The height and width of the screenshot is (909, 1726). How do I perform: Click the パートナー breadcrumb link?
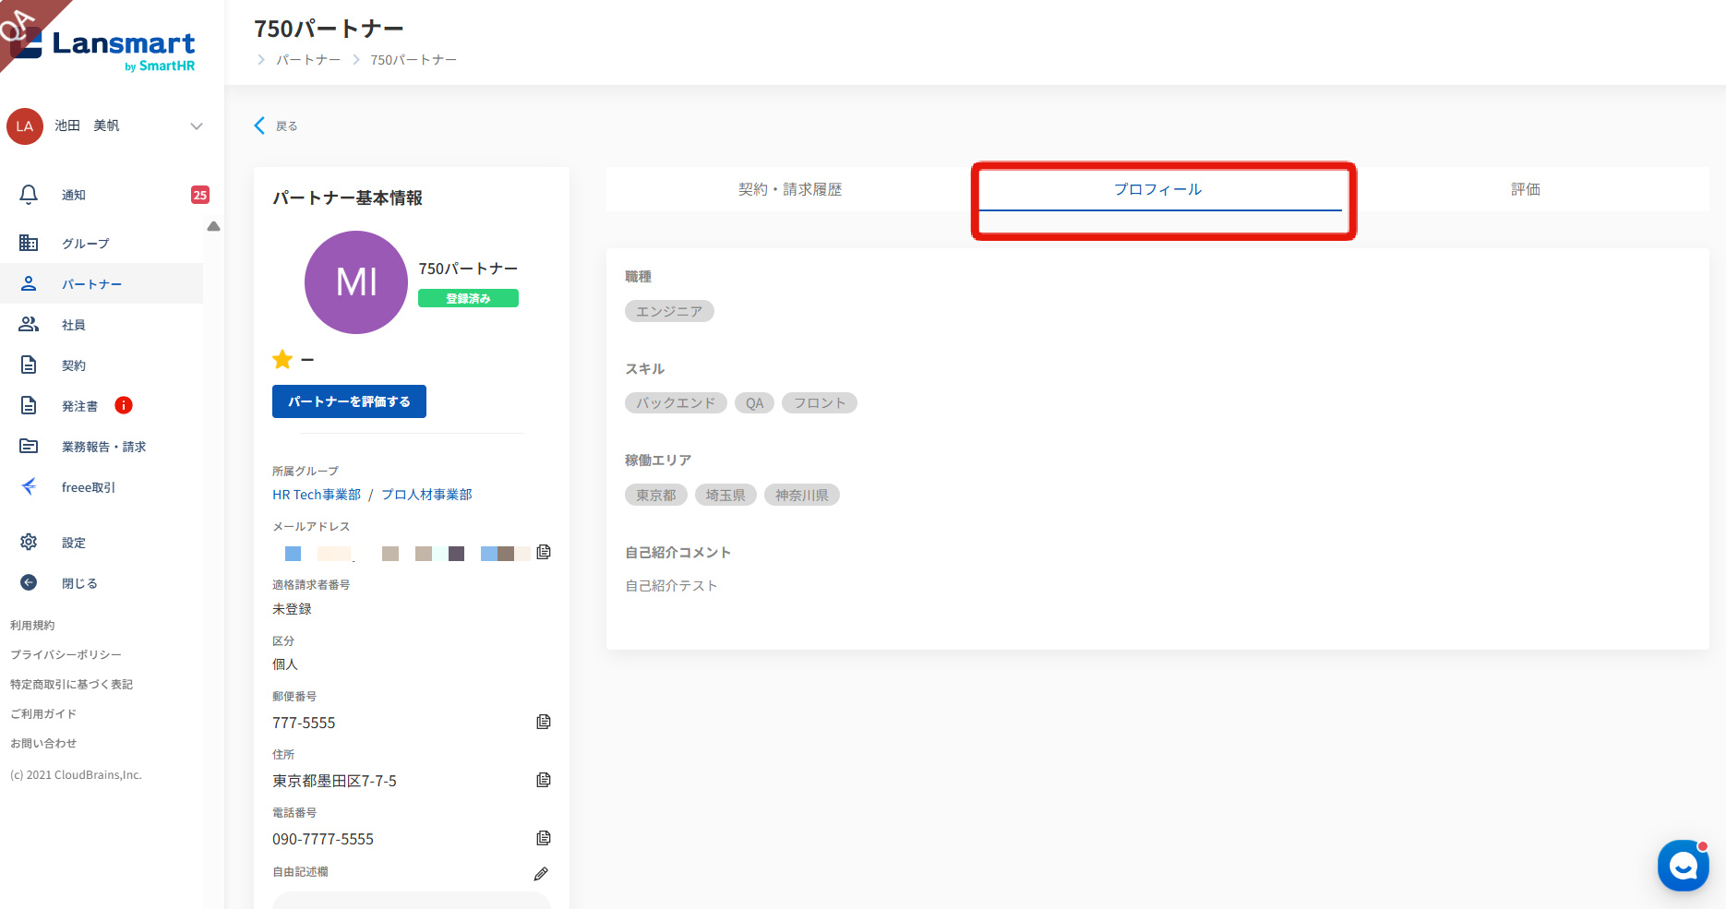point(308,60)
